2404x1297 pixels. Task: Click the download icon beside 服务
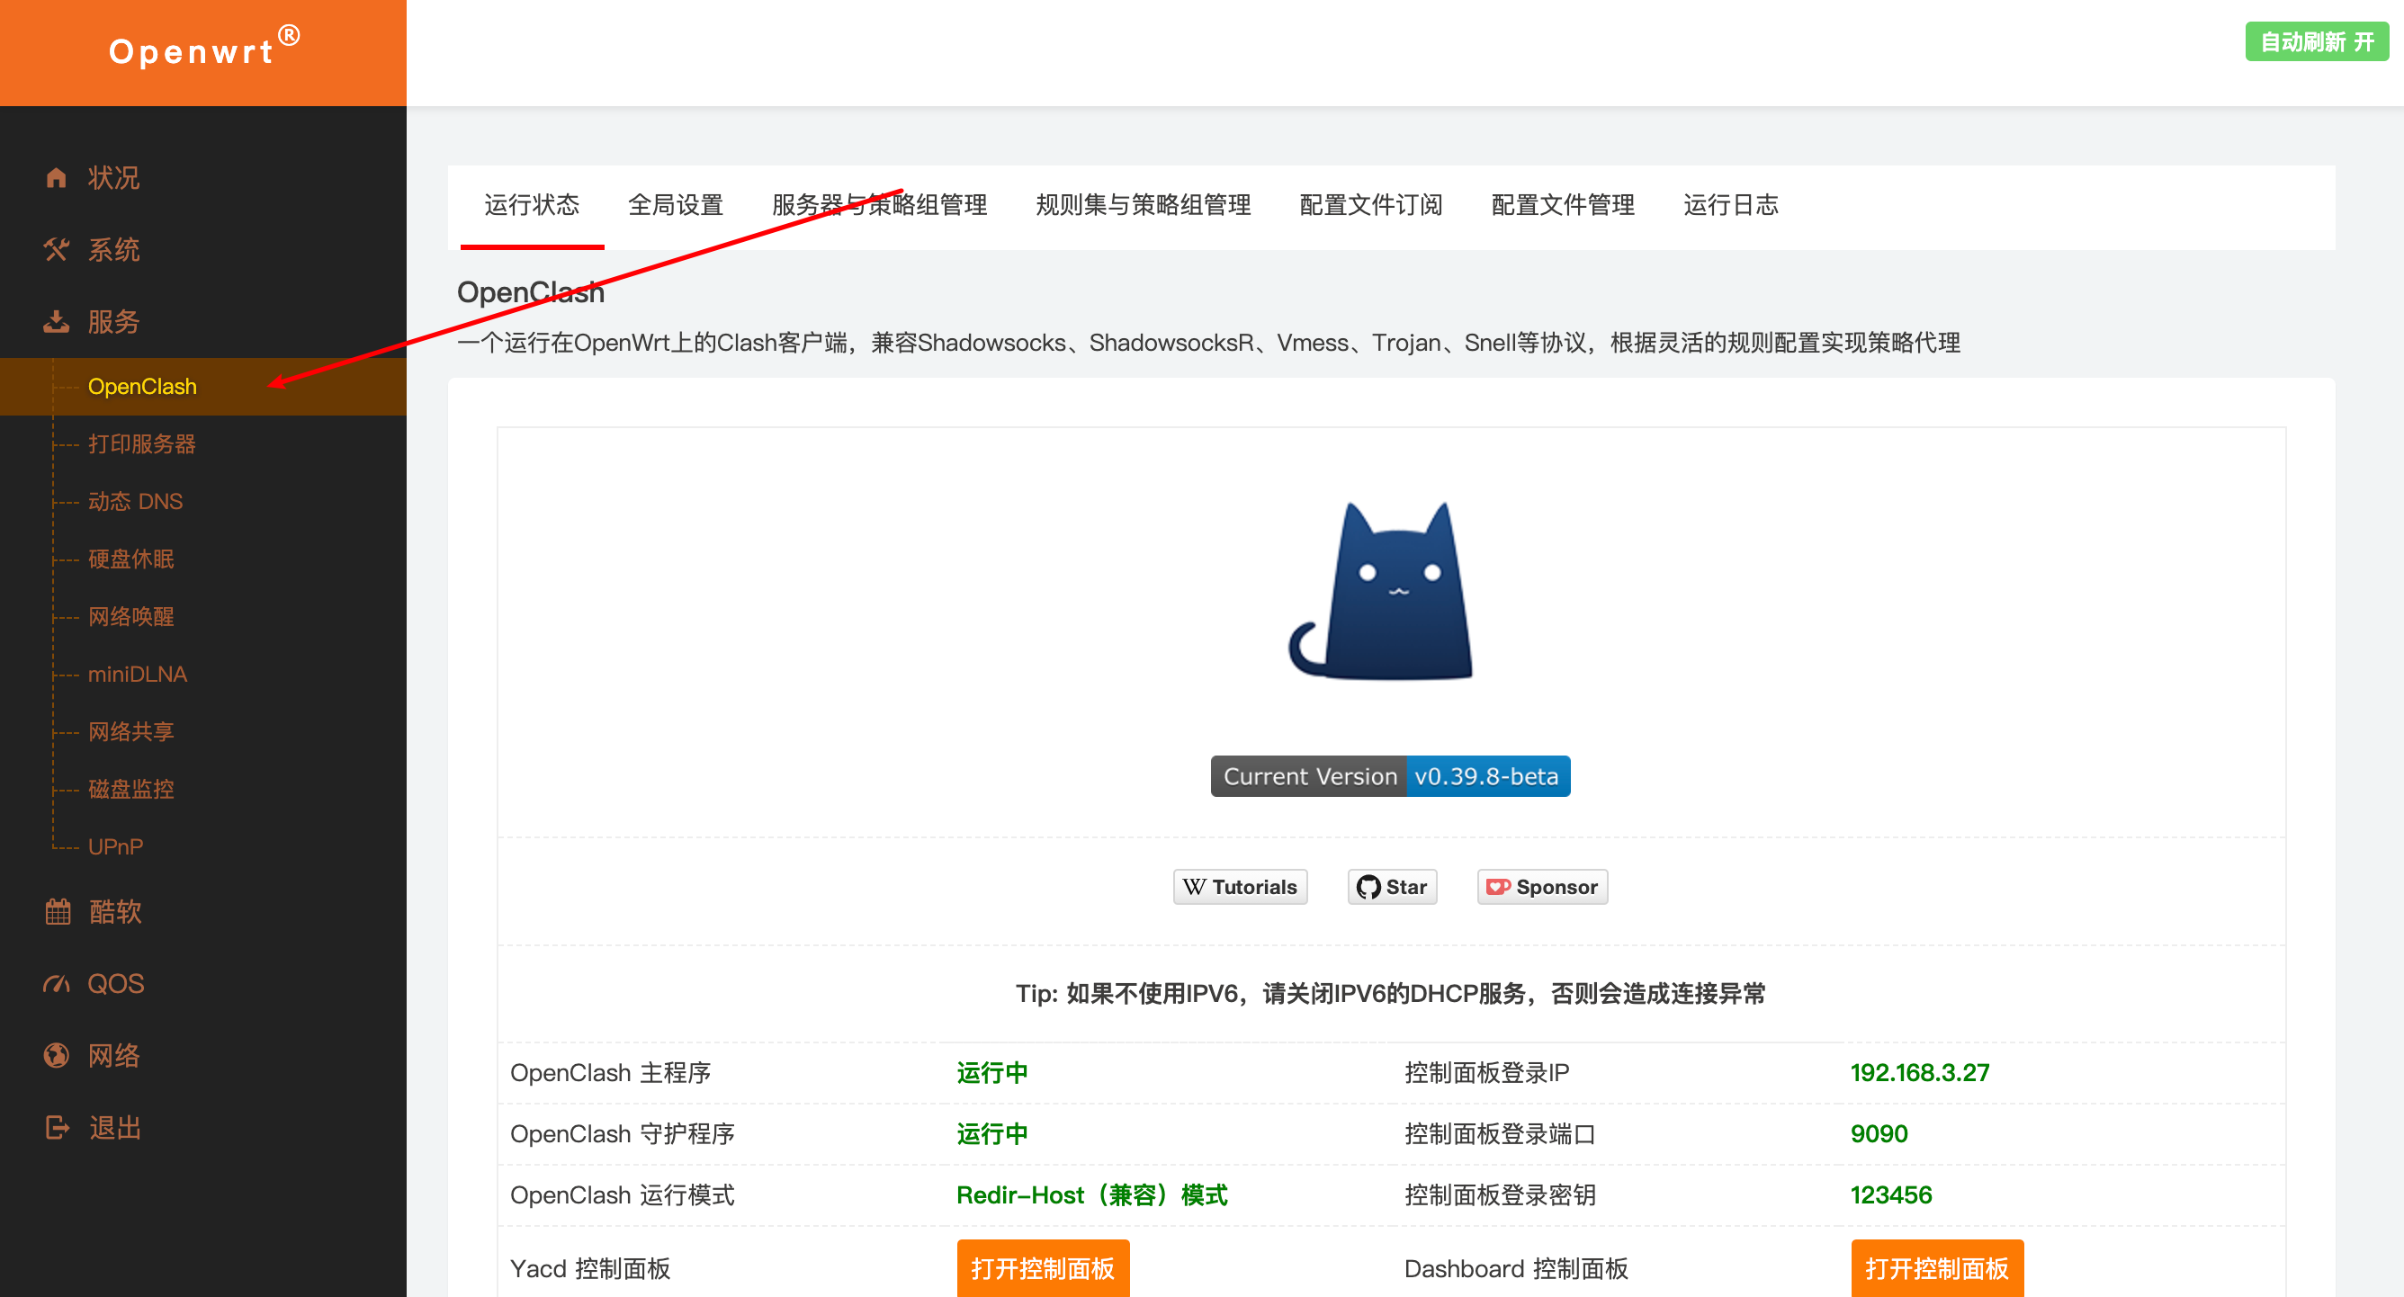click(56, 322)
